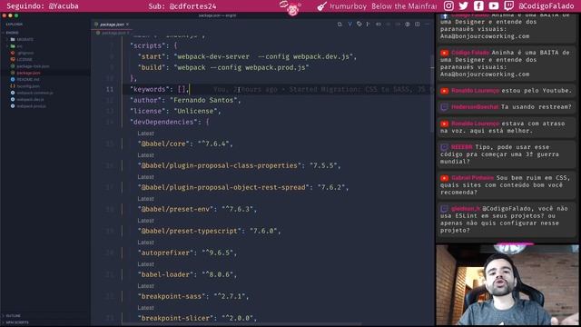Screen dimensions: 581x327
Task: Click line number 11 in the gutter
Action: coord(110,89)
